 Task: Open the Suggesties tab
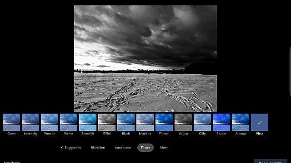71,148
